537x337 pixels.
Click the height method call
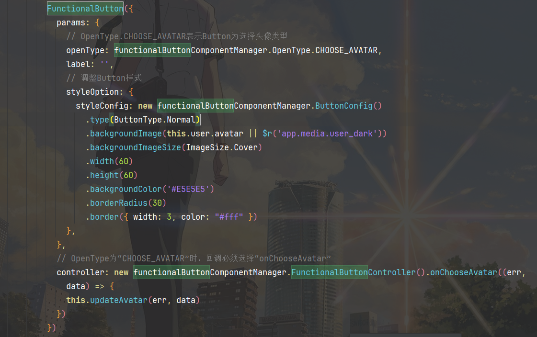click(104, 175)
